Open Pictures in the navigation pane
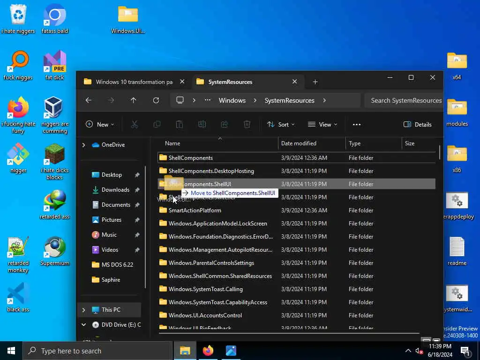 pos(112,220)
